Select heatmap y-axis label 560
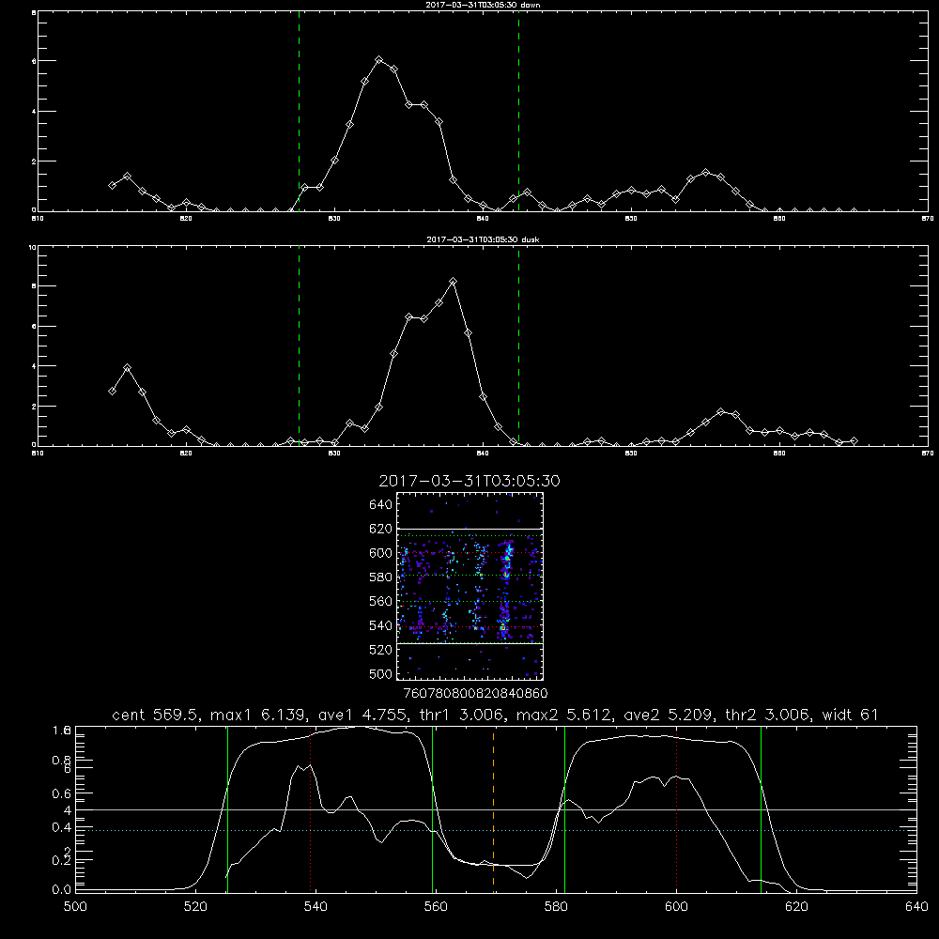 click(380, 601)
